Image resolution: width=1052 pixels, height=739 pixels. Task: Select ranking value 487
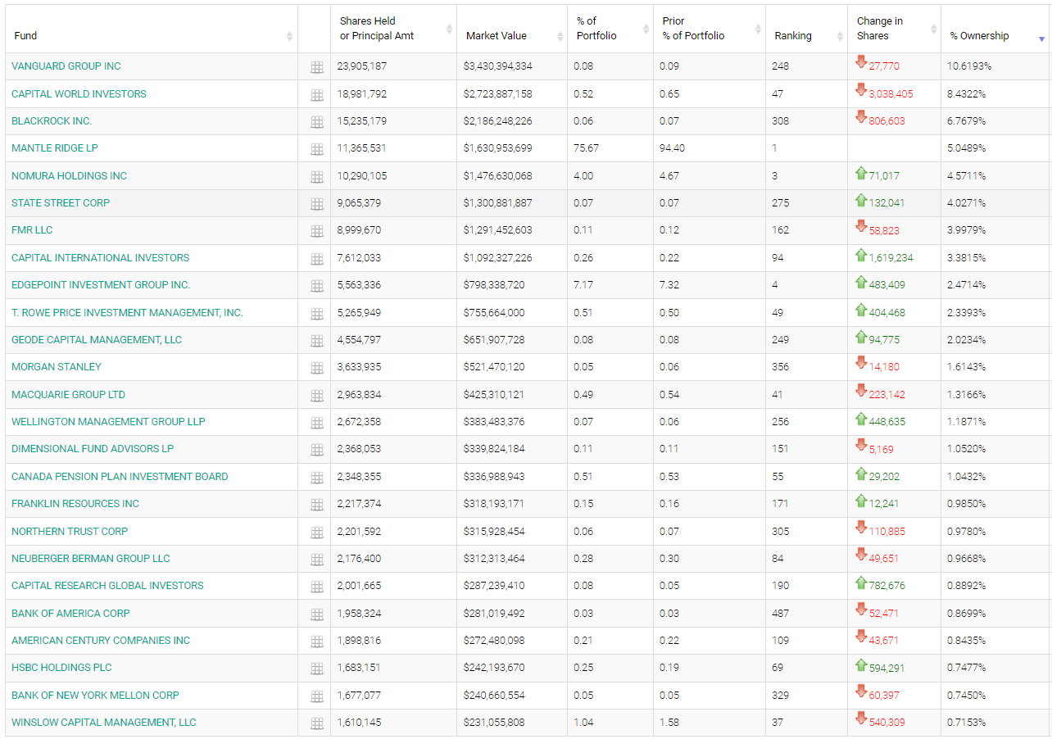click(780, 614)
